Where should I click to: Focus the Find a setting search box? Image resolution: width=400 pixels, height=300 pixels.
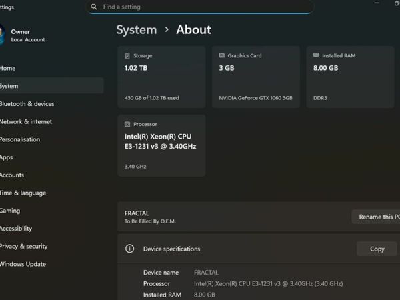point(200,7)
